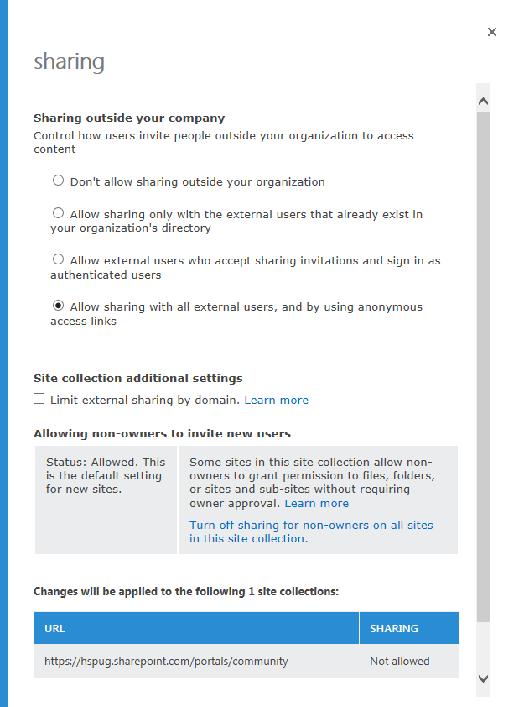Select sharing with anonymous access links option
Image resolution: width=524 pixels, height=707 pixels.
[x=58, y=306]
